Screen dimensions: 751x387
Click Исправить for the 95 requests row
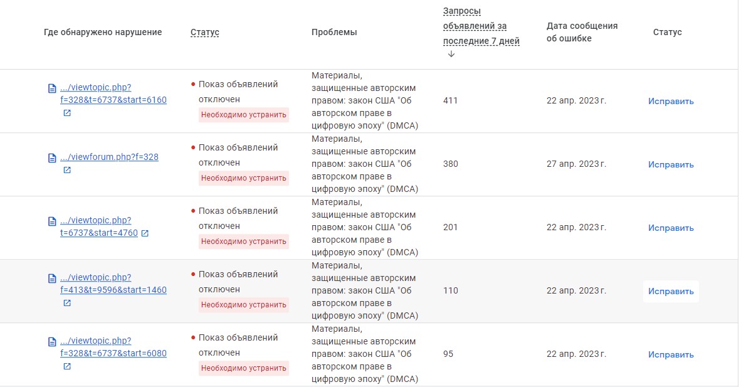(x=671, y=354)
